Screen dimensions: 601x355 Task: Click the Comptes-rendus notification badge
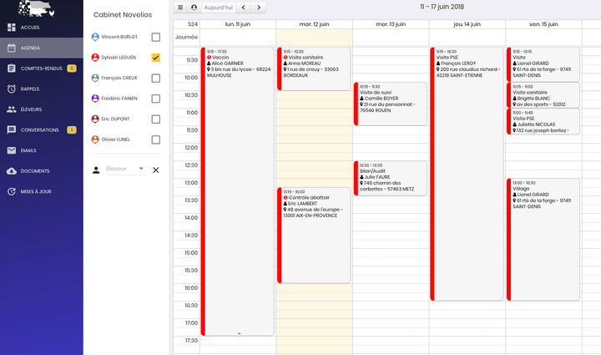point(72,68)
